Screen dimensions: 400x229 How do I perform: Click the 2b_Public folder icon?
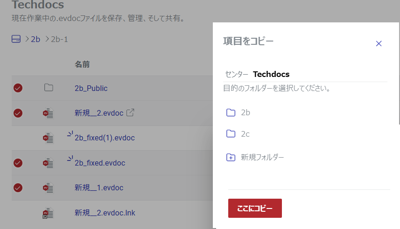coord(49,88)
